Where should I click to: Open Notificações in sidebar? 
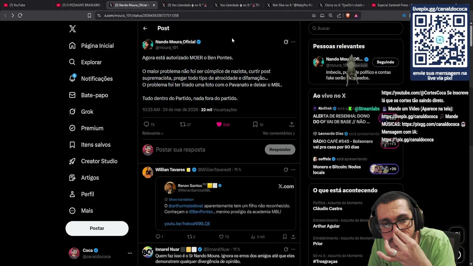tap(91, 78)
